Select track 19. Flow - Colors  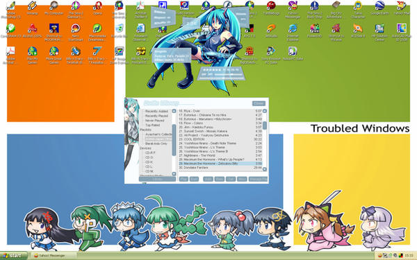click(220, 123)
